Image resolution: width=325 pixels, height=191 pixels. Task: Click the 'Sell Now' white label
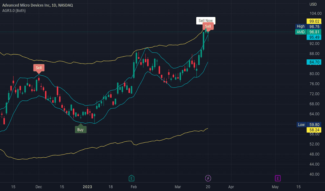[x=206, y=20]
